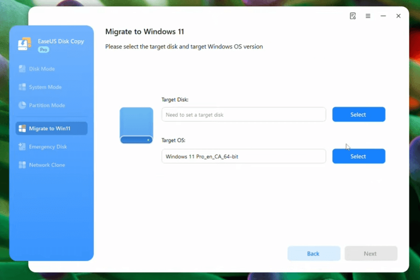This screenshot has width=420, height=280.
Task: Switch to the Migrate to Win11 tab
Action: tap(51, 128)
